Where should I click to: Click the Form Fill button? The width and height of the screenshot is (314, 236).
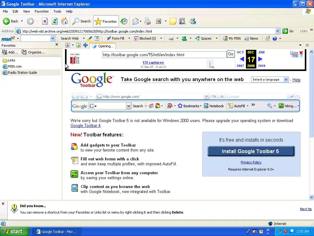pyautogui.click(x=115, y=38)
